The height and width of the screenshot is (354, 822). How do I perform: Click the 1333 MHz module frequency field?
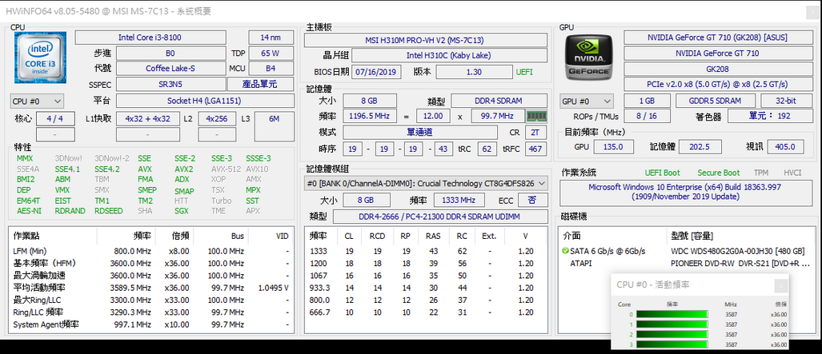(458, 200)
